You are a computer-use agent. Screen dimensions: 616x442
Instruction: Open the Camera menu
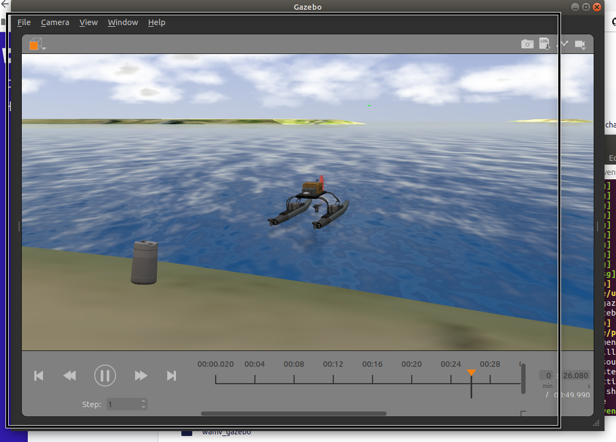click(55, 22)
